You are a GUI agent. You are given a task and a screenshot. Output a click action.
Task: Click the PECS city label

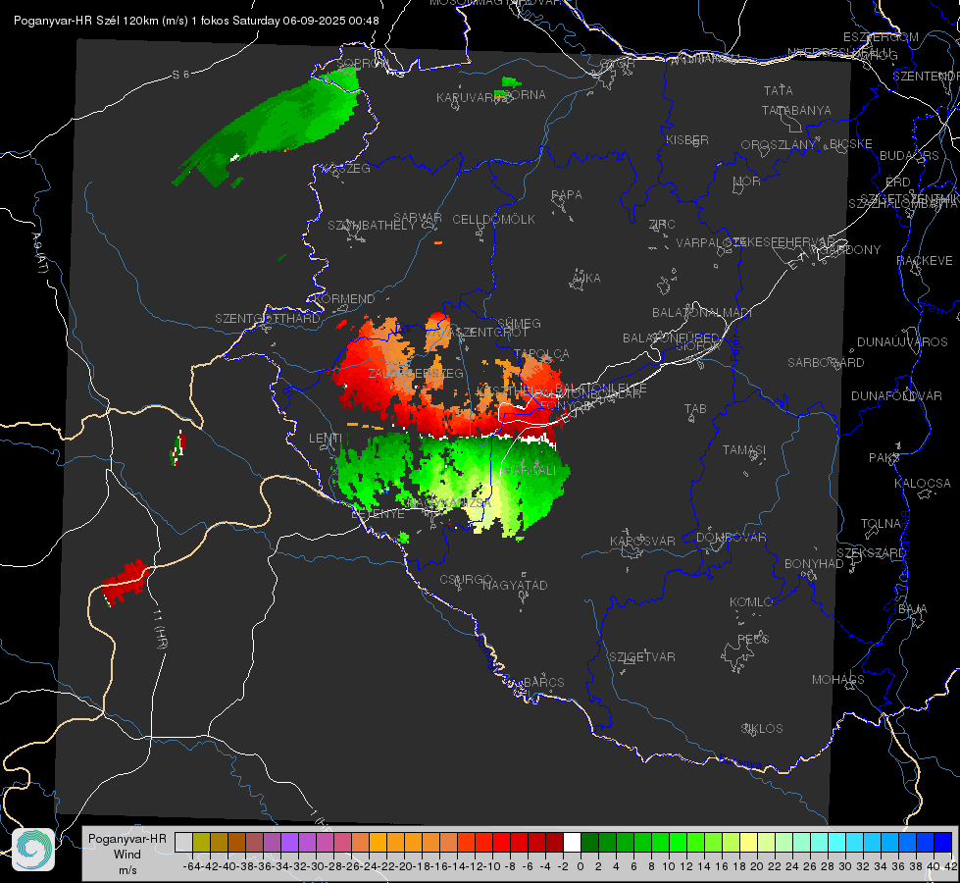(x=752, y=639)
